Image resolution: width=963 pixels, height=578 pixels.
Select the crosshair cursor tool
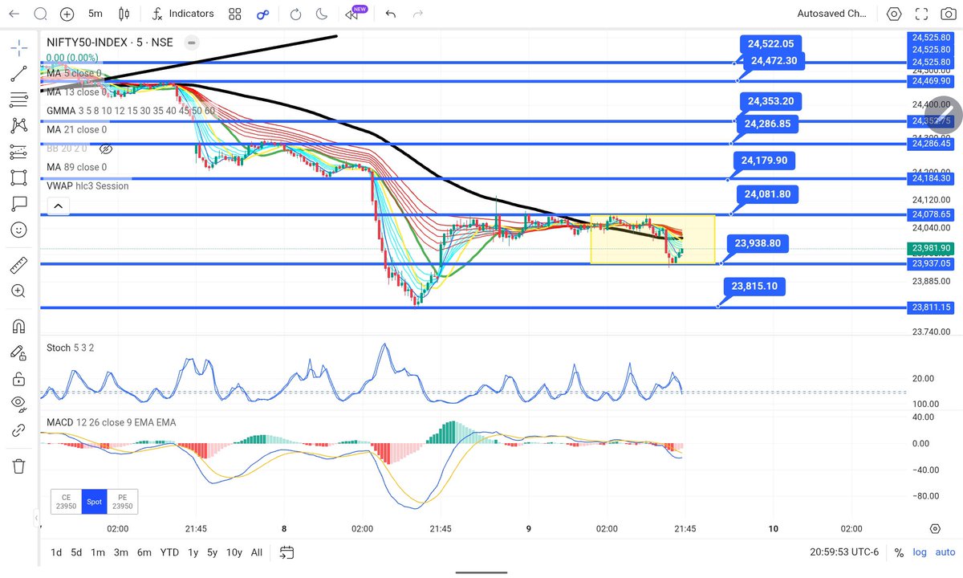18,47
